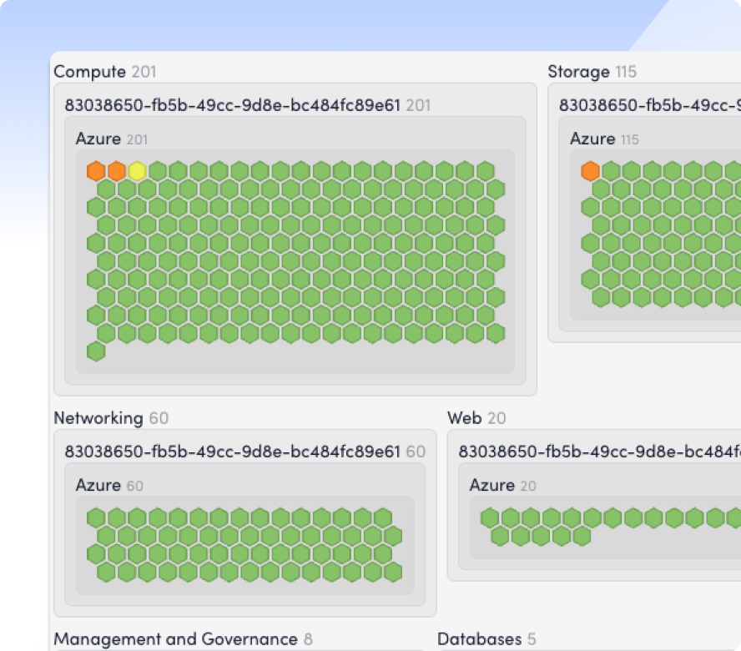
Task: Click the Azure 20 label in Web
Action: point(503,486)
